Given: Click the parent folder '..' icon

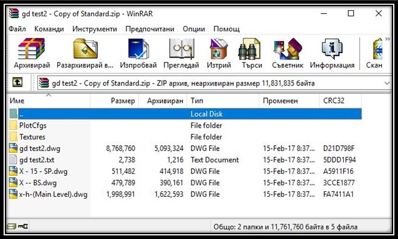Looking at the screenshot, I should click(13, 114).
